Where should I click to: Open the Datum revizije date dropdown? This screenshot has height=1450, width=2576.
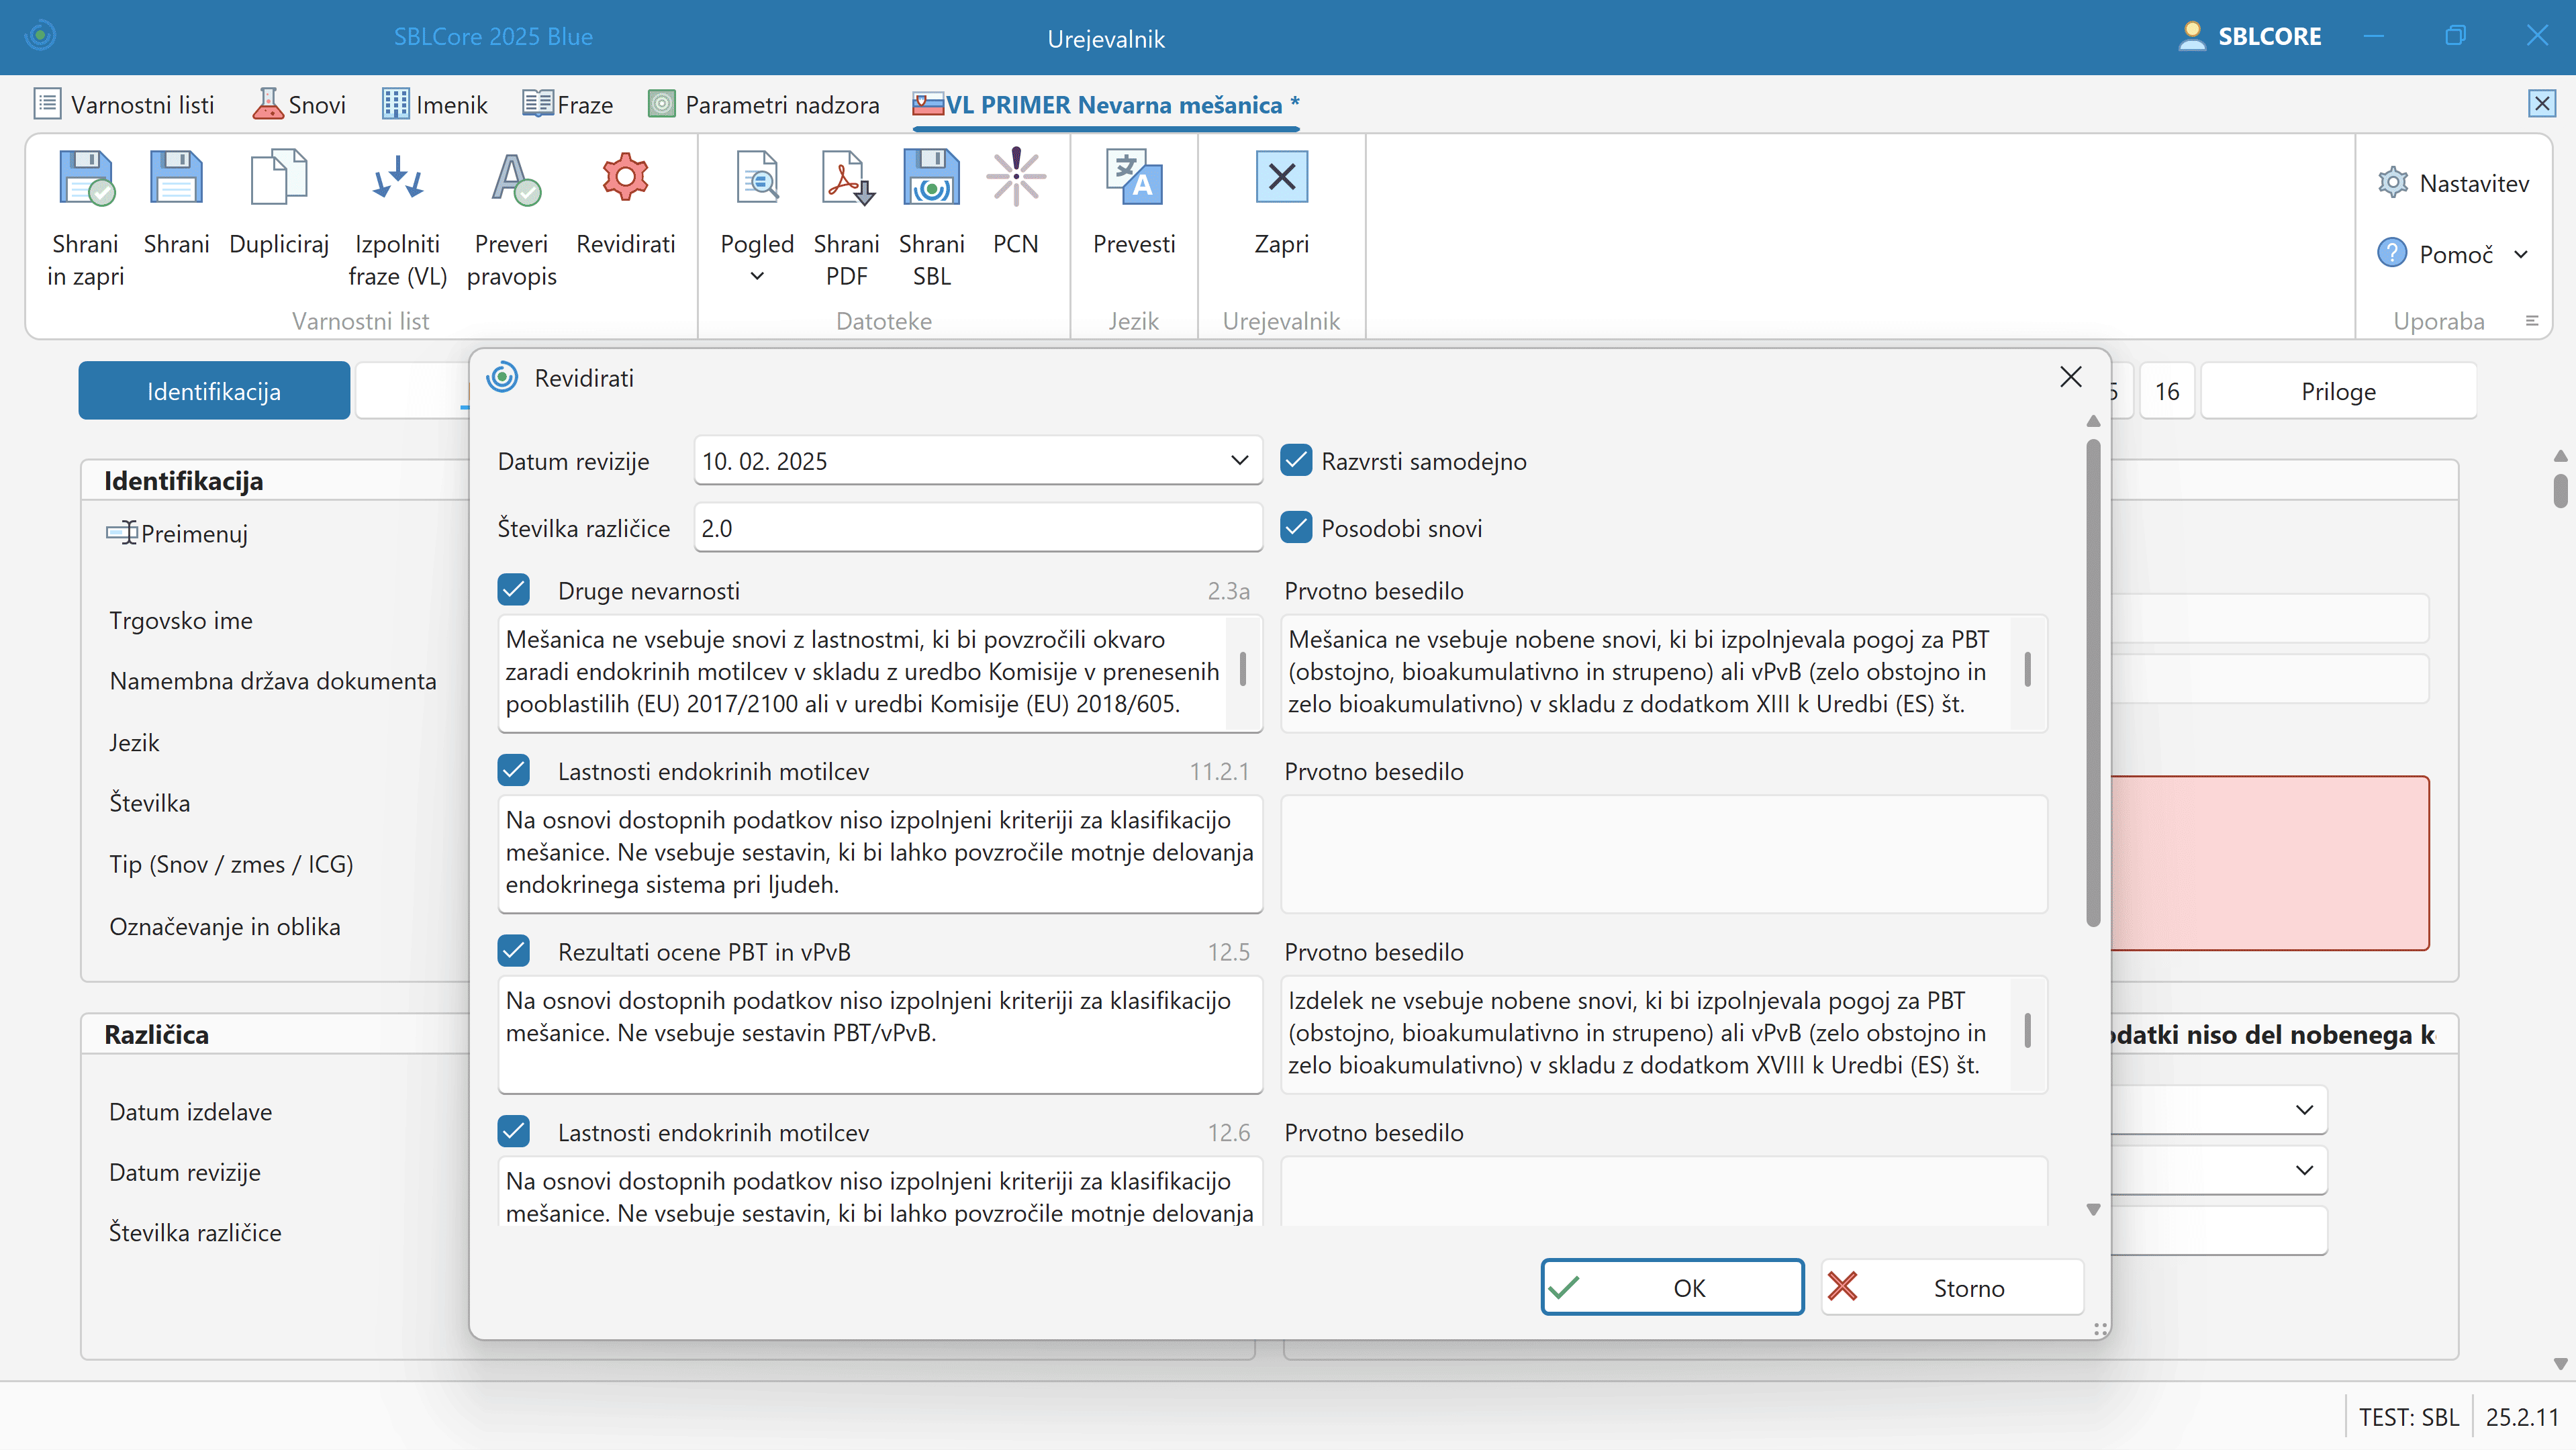pyautogui.click(x=1239, y=461)
